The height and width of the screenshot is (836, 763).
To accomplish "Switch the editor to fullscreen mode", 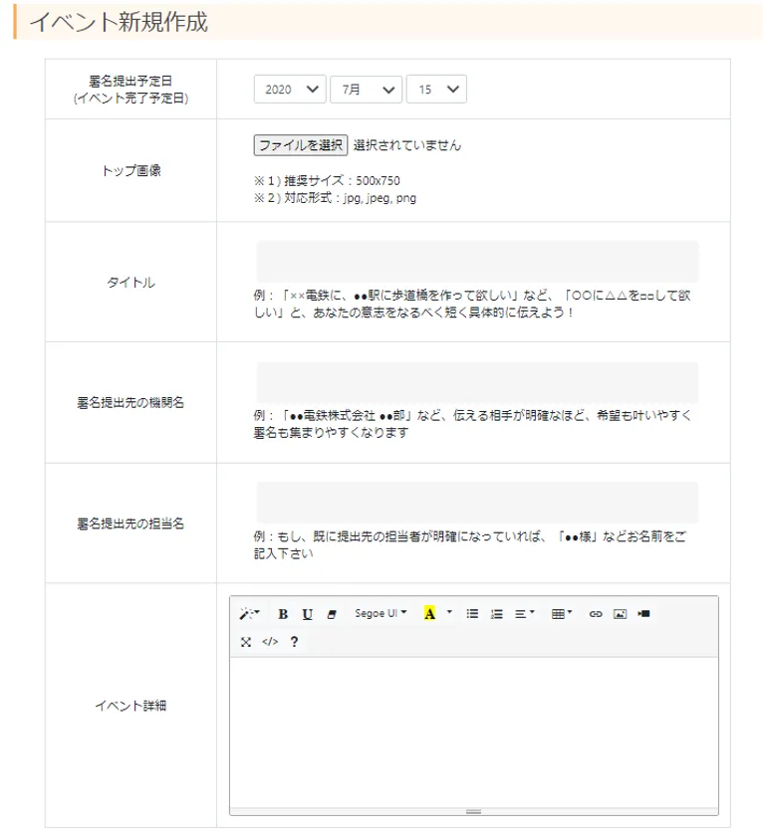I will [x=246, y=642].
